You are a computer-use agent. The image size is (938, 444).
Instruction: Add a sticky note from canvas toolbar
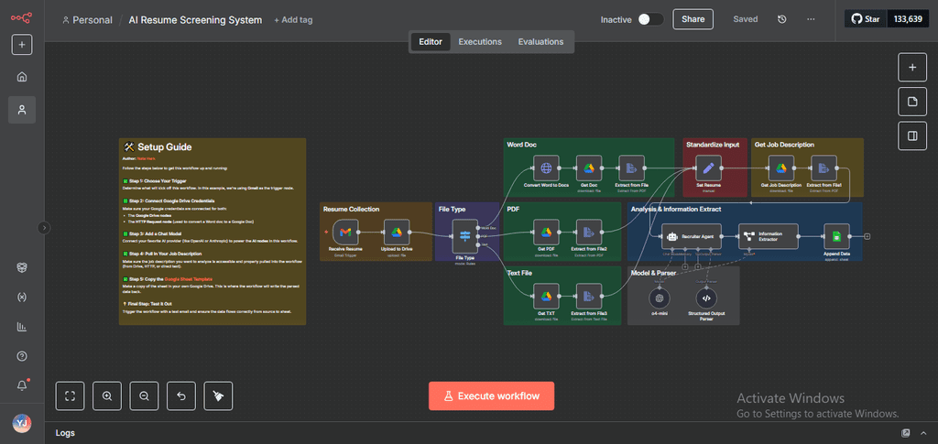[912, 102]
